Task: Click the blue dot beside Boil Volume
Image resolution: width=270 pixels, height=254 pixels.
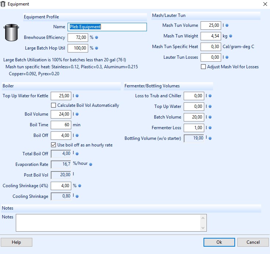Action: click(77, 114)
